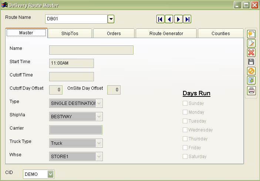Switch to the ShipTos tab

pyautogui.click(x=70, y=34)
